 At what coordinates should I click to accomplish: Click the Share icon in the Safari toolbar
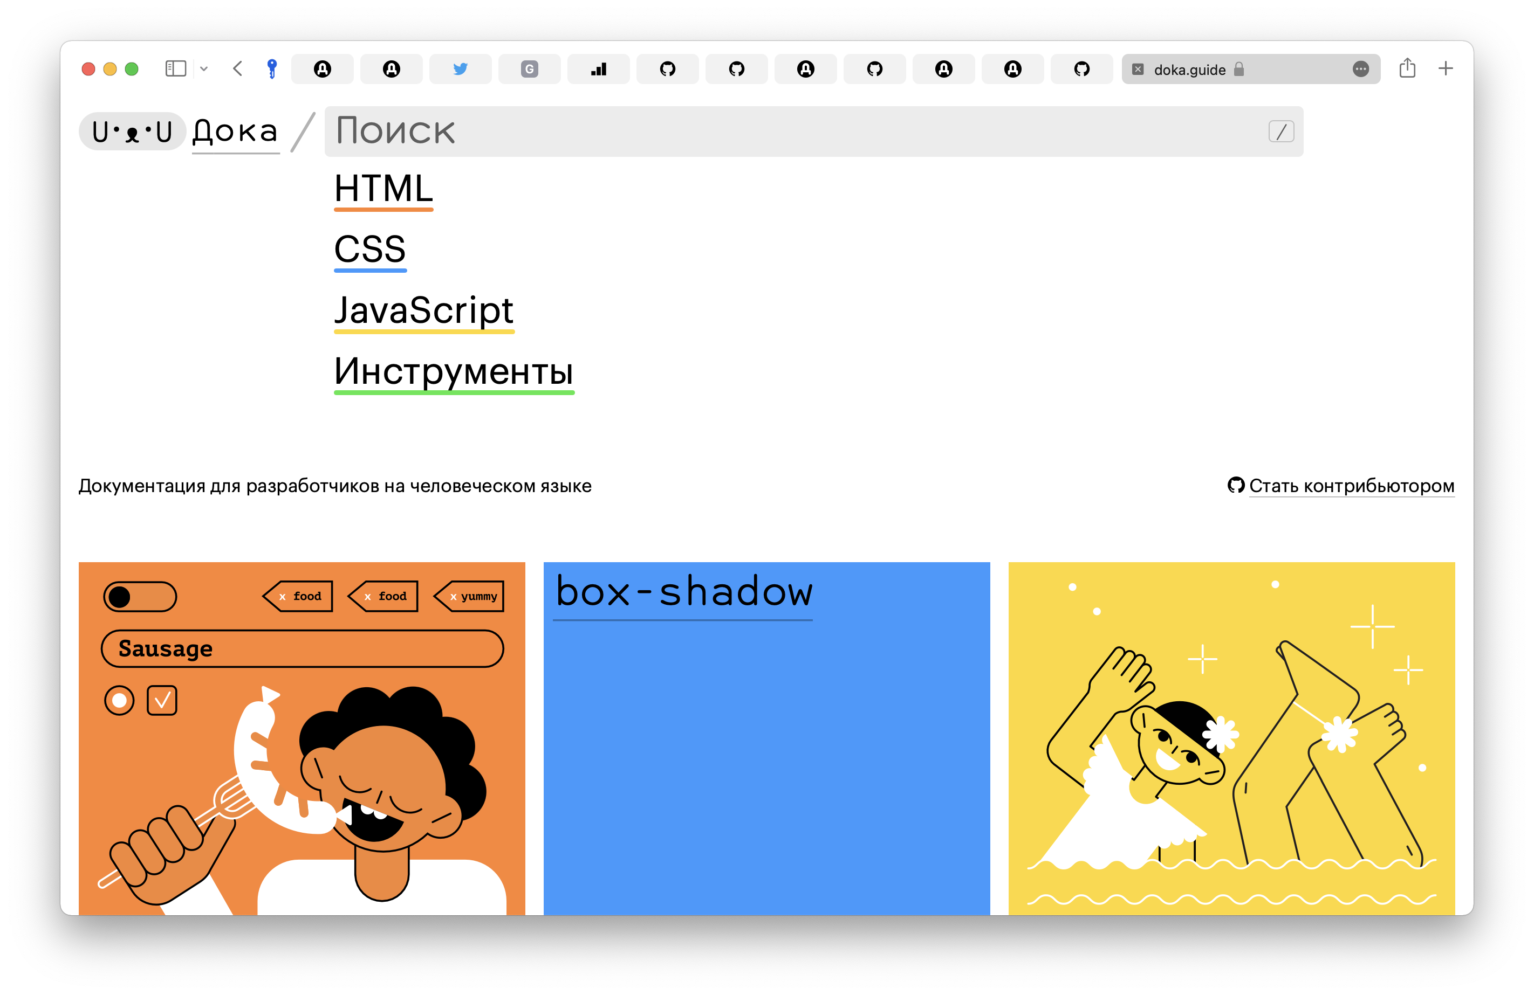pos(1407,68)
